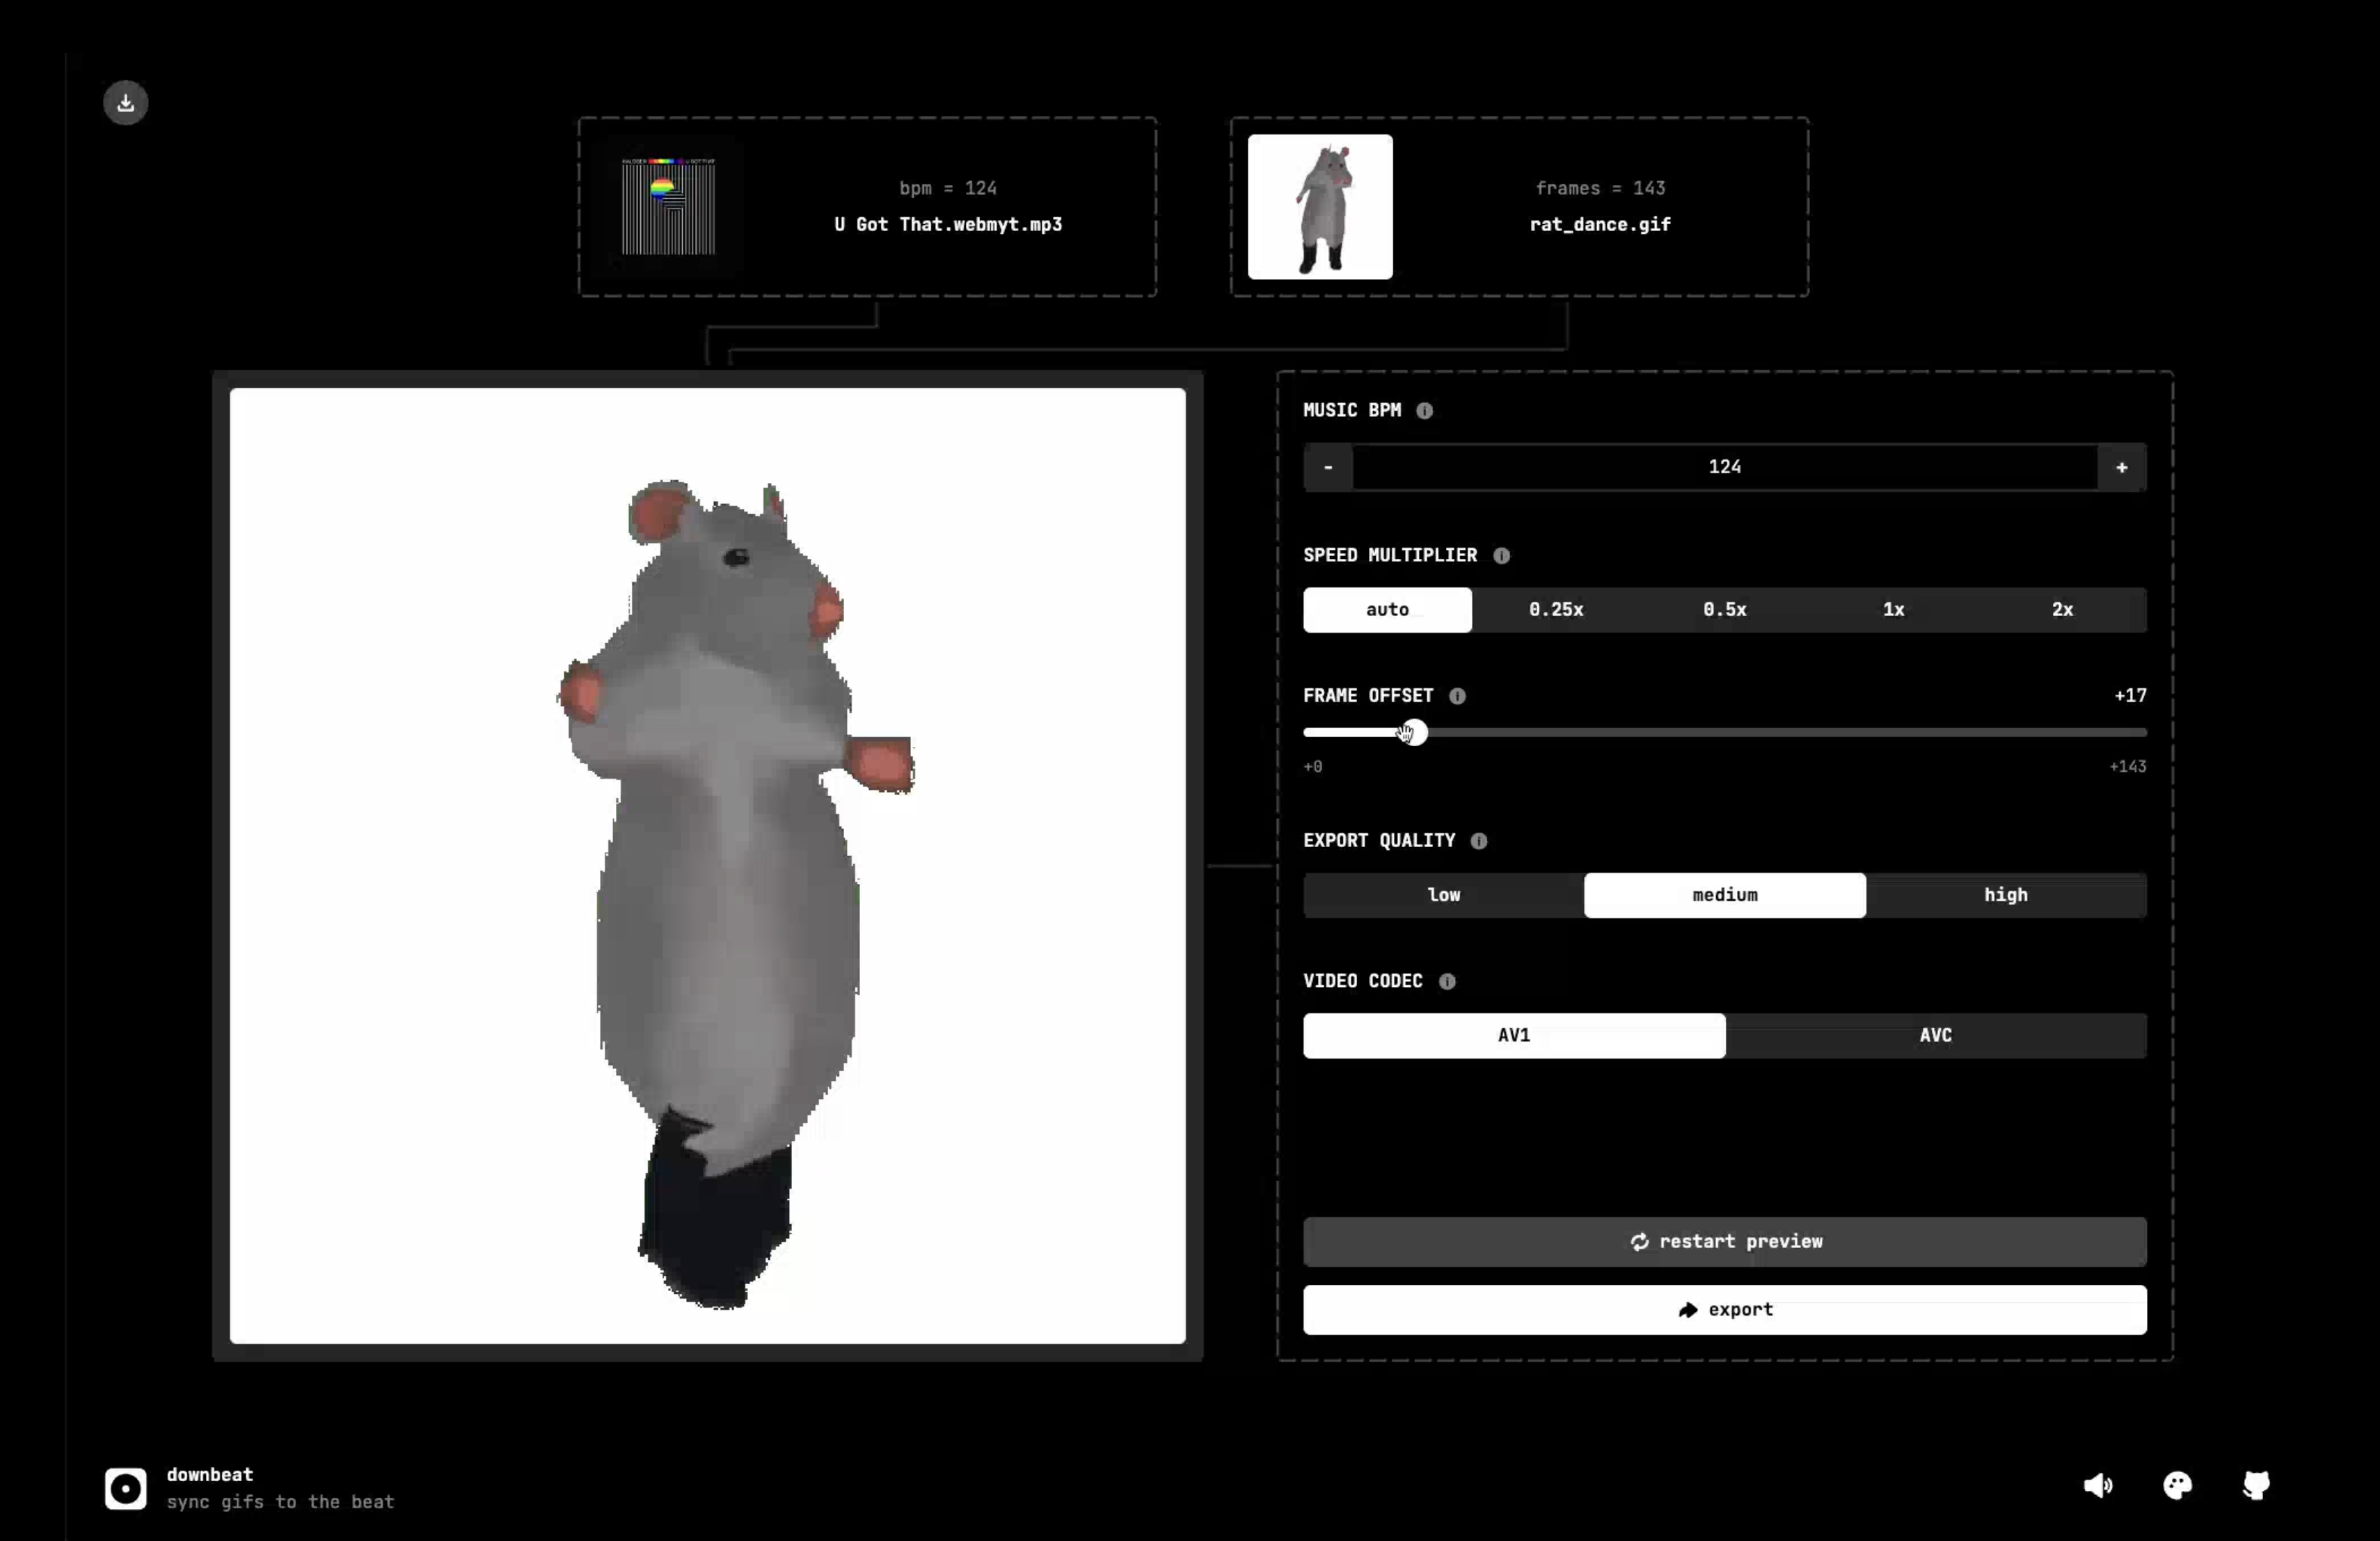Click the Speed Multiplier info icon
This screenshot has height=1541, width=2380.
1501,556
